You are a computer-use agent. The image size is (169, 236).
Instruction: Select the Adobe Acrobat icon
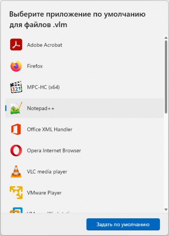pyautogui.click(x=16, y=45)
